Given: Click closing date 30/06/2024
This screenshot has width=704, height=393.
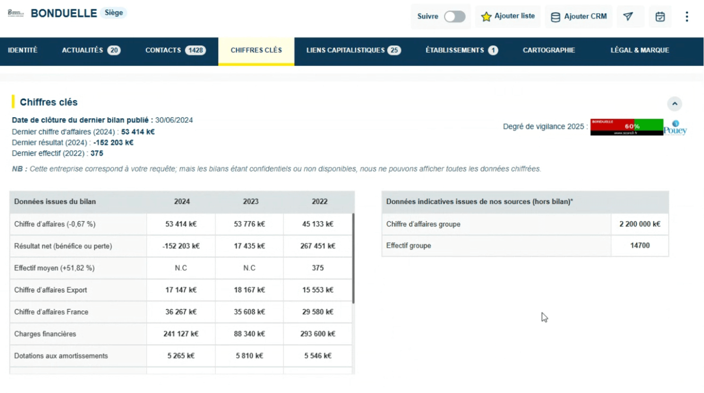Looking at the screenshot, I should point(174,120).
